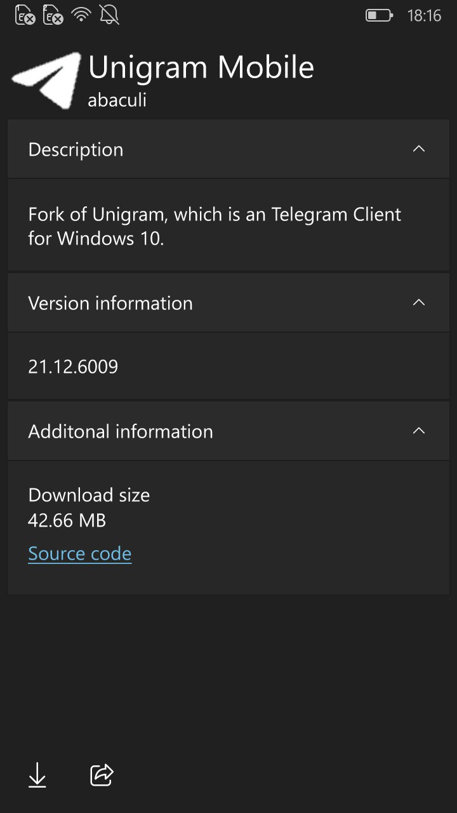Image resolution: width=457 pixels, height=813 pixels.
Task: Click the Download size text
Action: pyautogui.click(x=88, y=495)
